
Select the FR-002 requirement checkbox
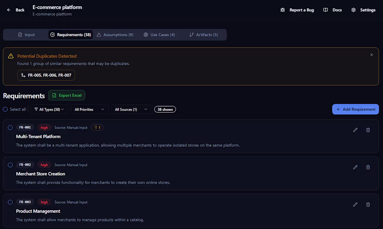click(10, 165)
